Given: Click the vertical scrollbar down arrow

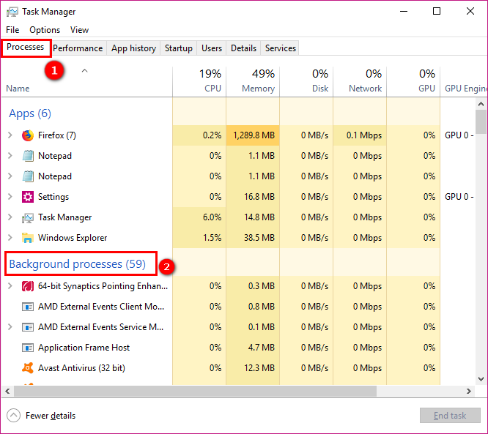Looking at the screenshot, I should pos(481,379).
